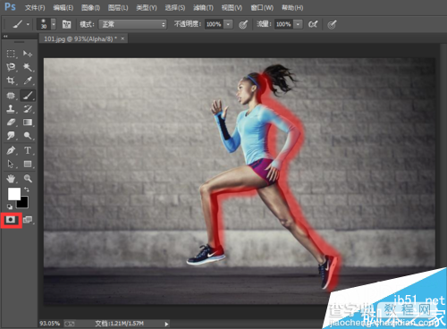
Task: Click the flow 100% field
Action: point(283,24)
